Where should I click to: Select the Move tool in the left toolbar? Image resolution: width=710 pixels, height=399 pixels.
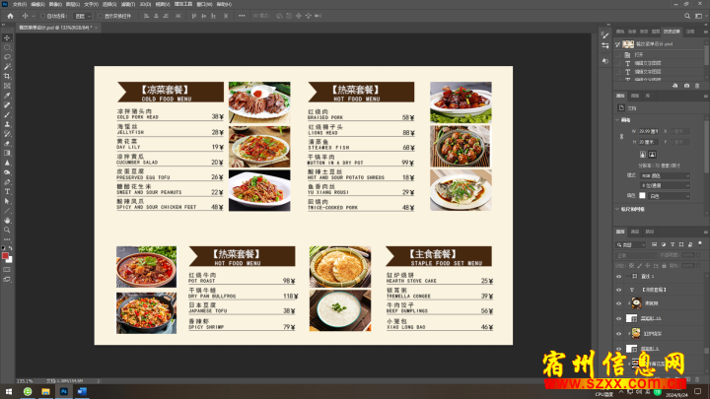[x=7, y=38]
